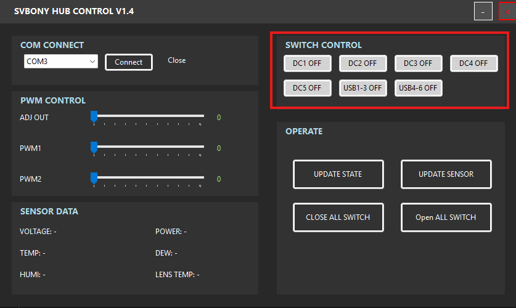Toggle the DC3 OFF switch
The image size is (516, 308).
coord(418,63)
